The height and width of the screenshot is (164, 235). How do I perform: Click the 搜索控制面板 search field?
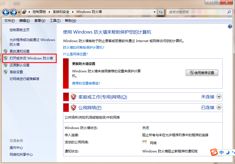197,12
